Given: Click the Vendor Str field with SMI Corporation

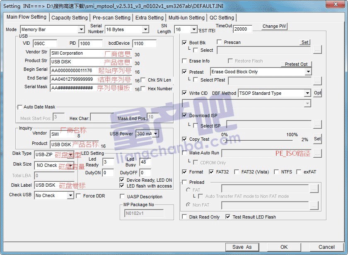Looking at the screenshot, I should pyautogui.click(x=91, y=53).
